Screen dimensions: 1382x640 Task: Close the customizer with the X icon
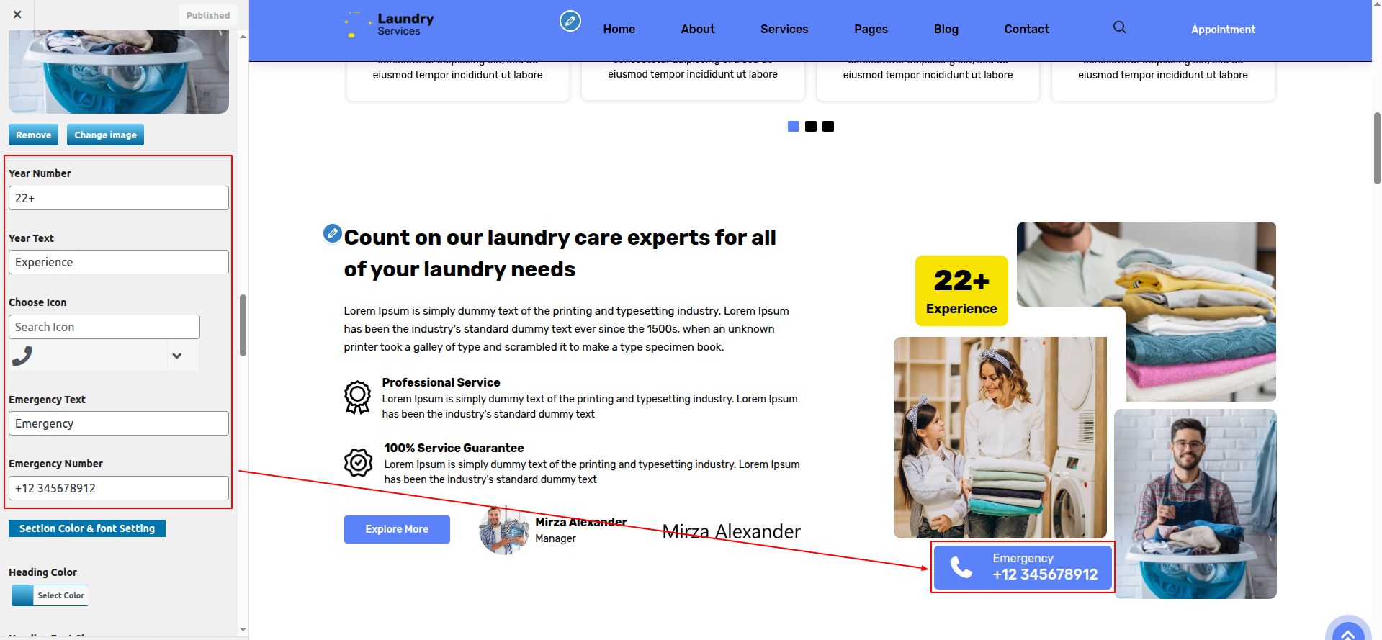(x=17, y=14)
